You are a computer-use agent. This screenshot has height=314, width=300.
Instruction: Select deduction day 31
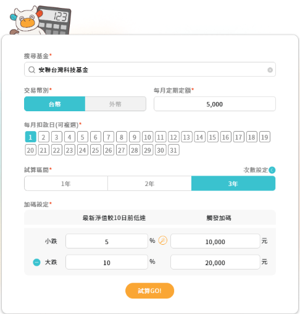click(x=173, y=150)
